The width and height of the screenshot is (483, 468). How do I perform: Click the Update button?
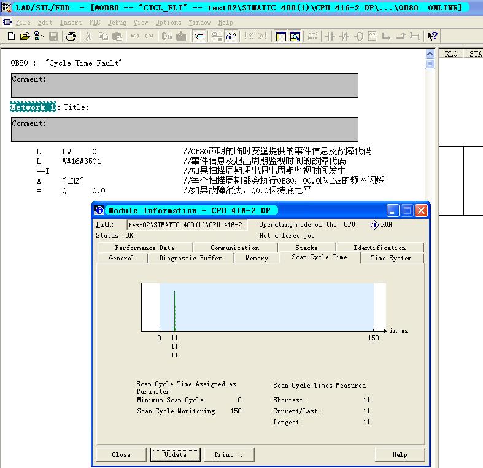click(176, 454)
